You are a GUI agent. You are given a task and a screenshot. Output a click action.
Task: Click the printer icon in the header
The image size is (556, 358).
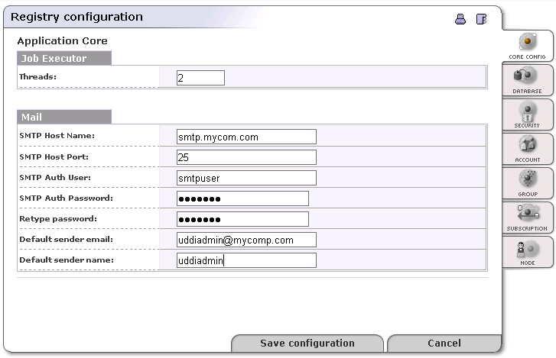(x=460, y=19)
